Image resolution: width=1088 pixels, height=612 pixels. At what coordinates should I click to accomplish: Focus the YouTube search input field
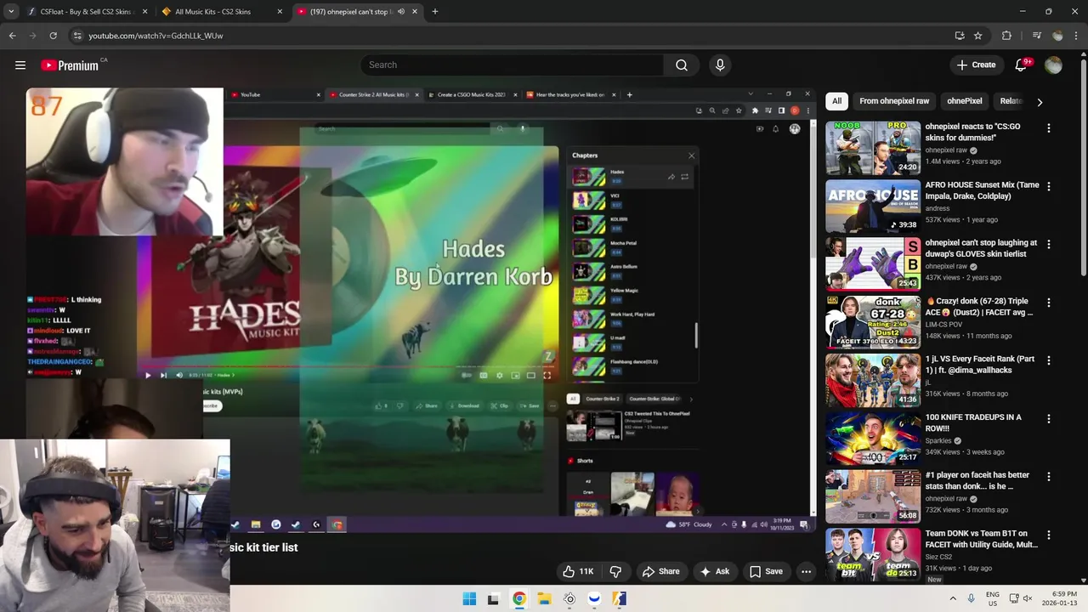click(x=513, y=65)
